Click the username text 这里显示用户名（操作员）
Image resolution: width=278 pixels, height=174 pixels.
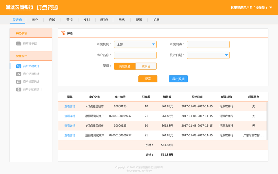click(x=249, y=8)
